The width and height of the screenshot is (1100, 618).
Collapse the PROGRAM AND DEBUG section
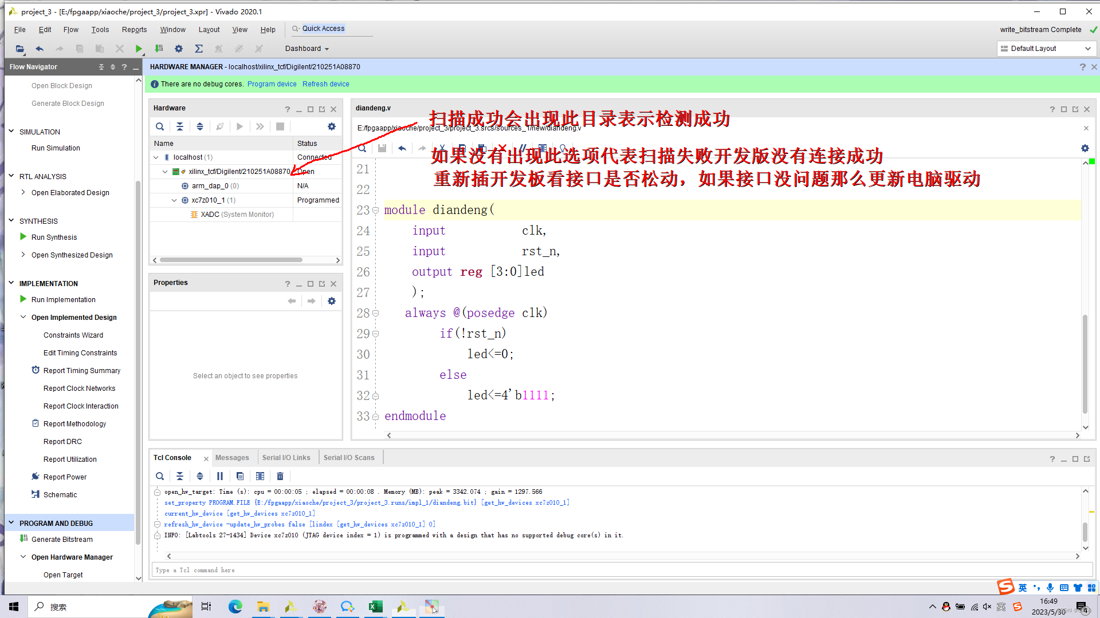click(x=11, y=523)
